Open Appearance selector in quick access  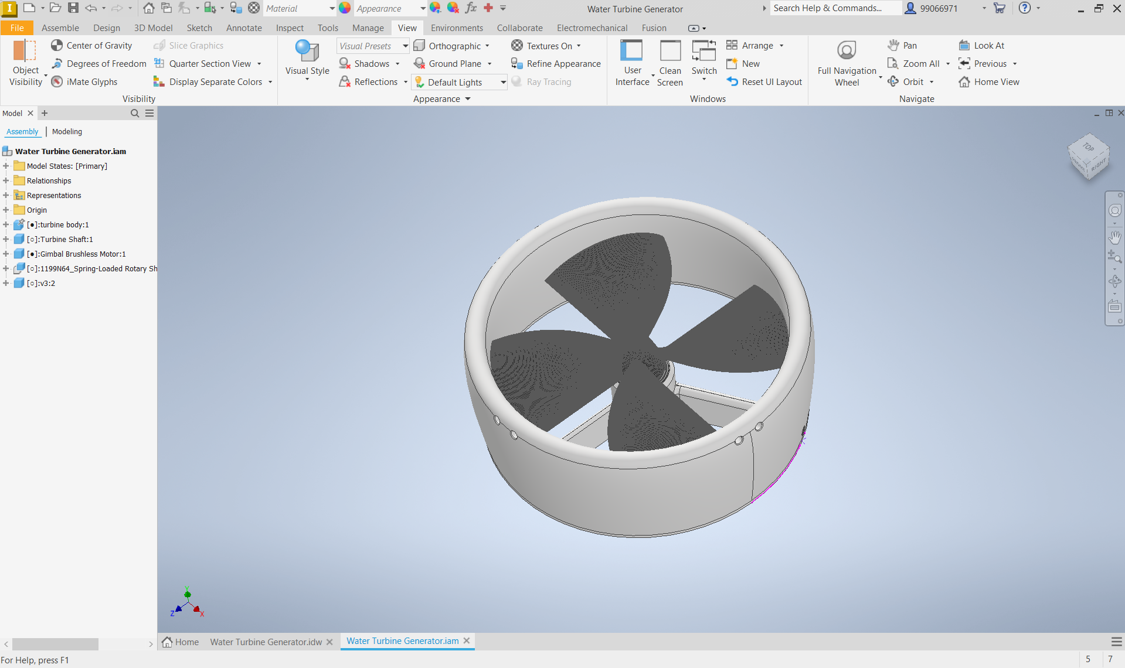[390, 8]
